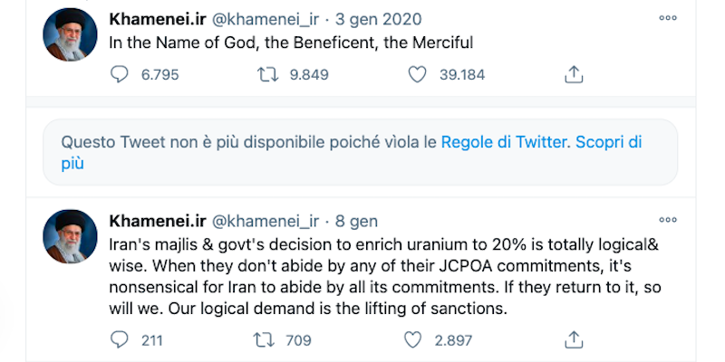Open the '3 gen 2020' timestamp link
This screenshot has height=362, width=725.
(380, 19)
